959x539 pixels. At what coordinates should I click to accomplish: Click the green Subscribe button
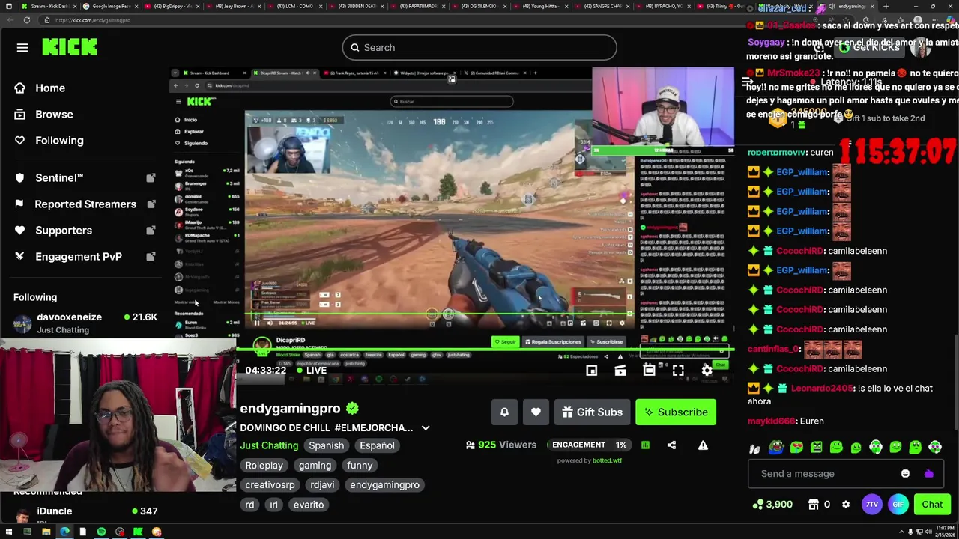coord(676,412)
